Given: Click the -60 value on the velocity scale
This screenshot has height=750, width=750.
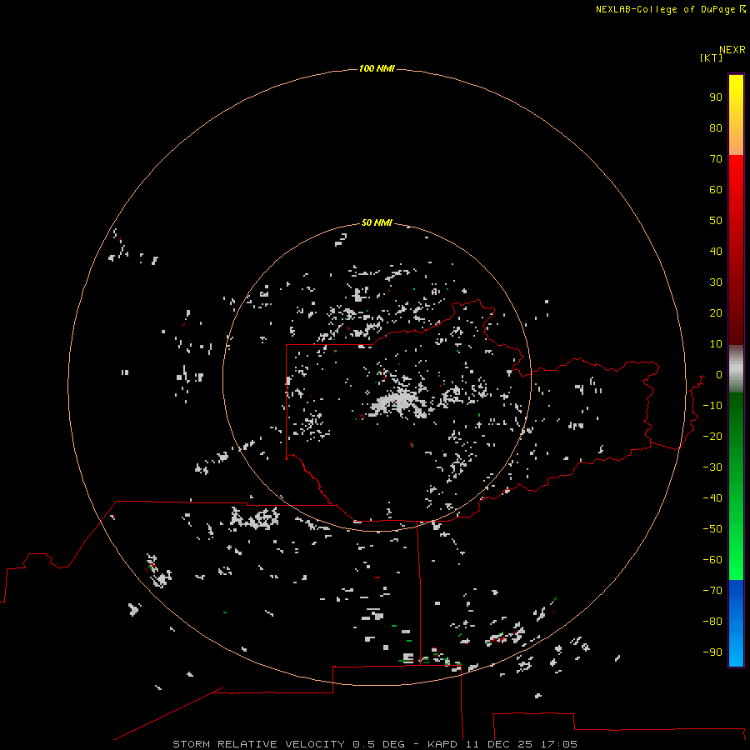Looking at the screenshot, I should tap(712, 560).
